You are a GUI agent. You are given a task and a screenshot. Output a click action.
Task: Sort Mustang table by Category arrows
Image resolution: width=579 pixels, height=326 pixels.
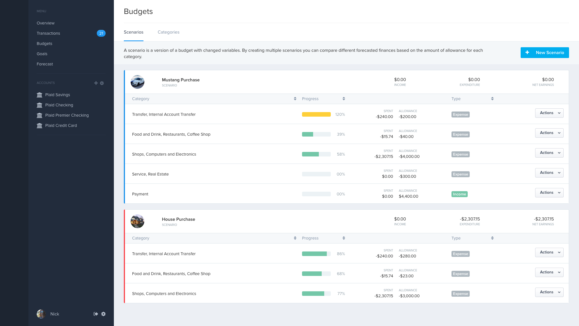coord(295,99)
